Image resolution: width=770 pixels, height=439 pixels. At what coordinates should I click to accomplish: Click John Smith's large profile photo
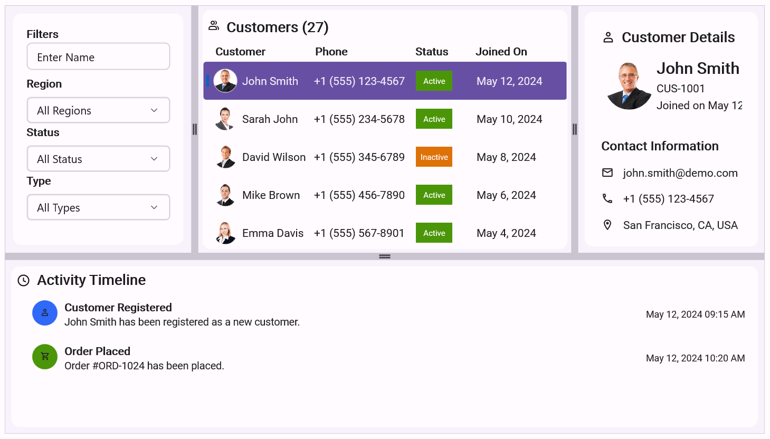[x=629, y=85]
